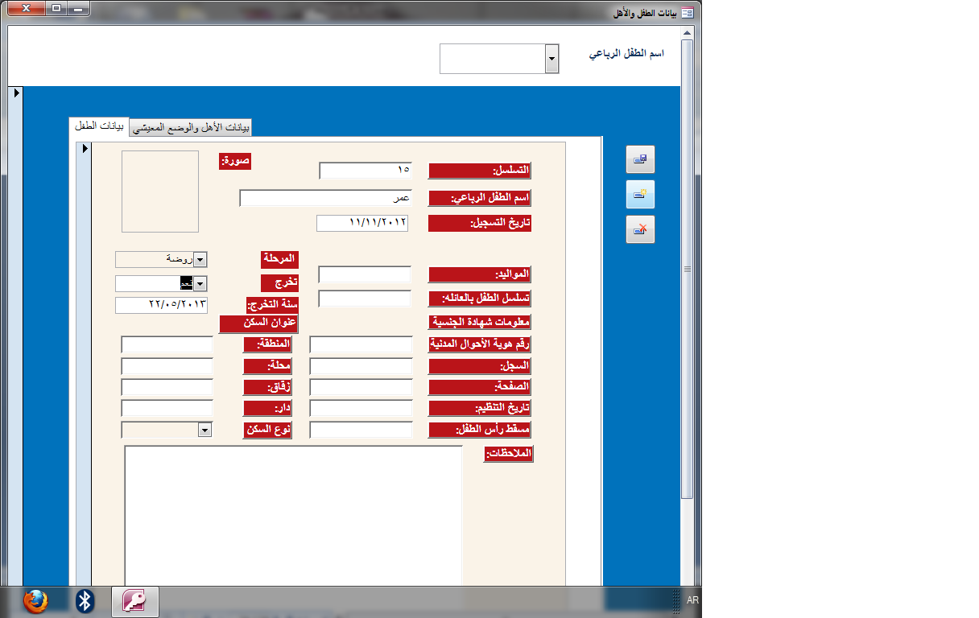The width and height of the screenshot is (979, 618).
Task: Click the add new record icon button
Action: [640, 194]
